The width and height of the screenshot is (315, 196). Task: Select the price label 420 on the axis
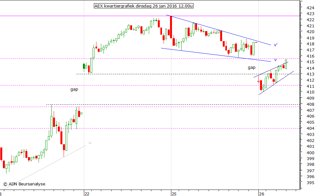pyautogui.click(x=310, y=31)
